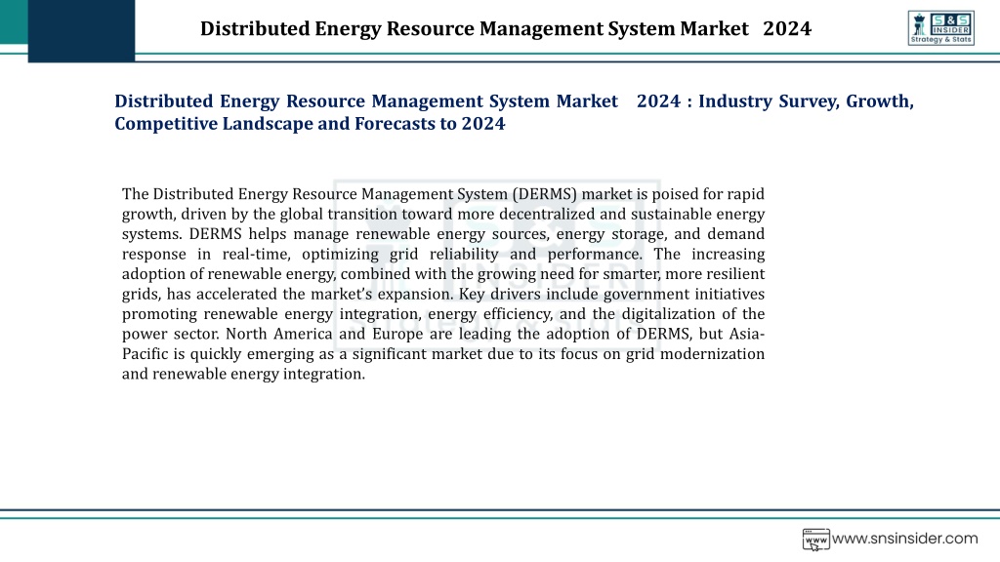
Task: Click the line starting 'power sector. North America'
Action: [x=443, y=334]
